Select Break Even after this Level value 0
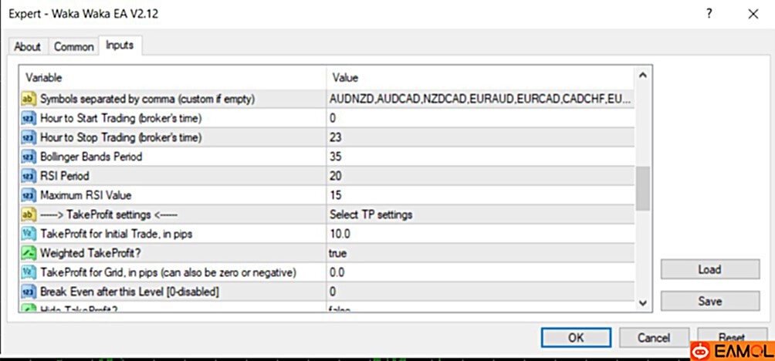Image resolution: width=775 pixels, height=361 pixels. [480, 292]
